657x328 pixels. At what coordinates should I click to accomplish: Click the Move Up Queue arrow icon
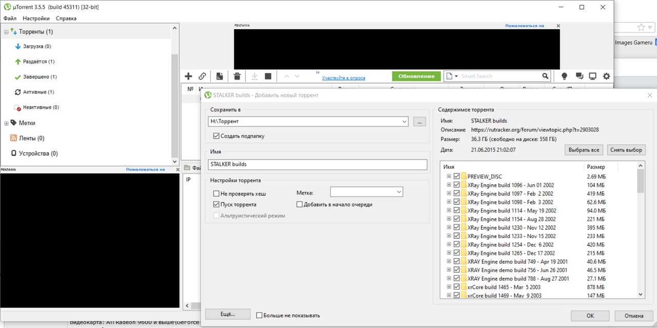coord(287,76)
